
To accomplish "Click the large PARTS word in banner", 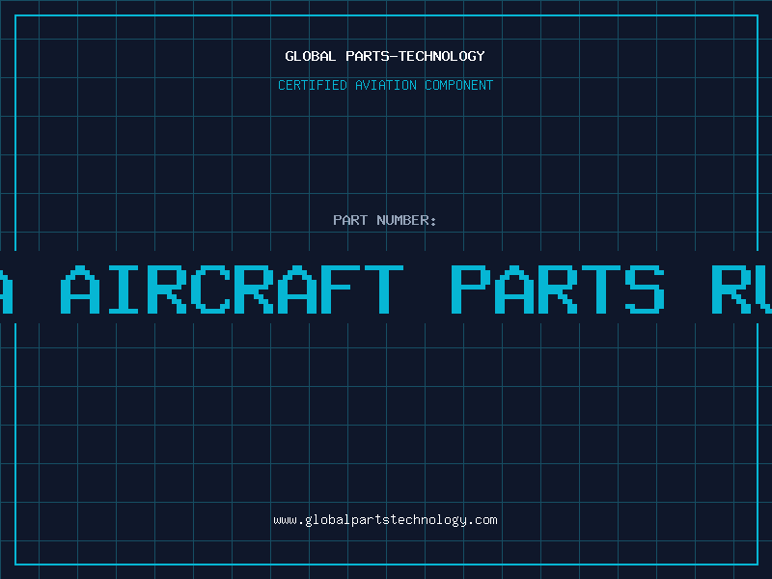I will click(558, 289).
